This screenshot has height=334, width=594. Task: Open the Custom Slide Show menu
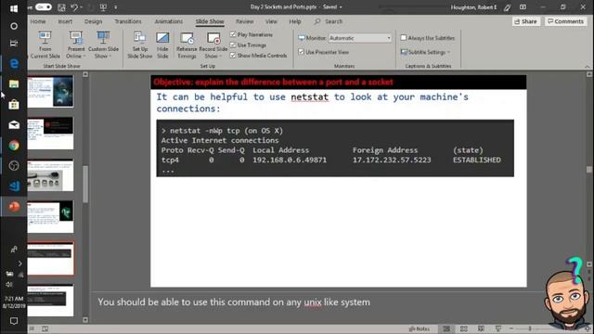point(103,45)
